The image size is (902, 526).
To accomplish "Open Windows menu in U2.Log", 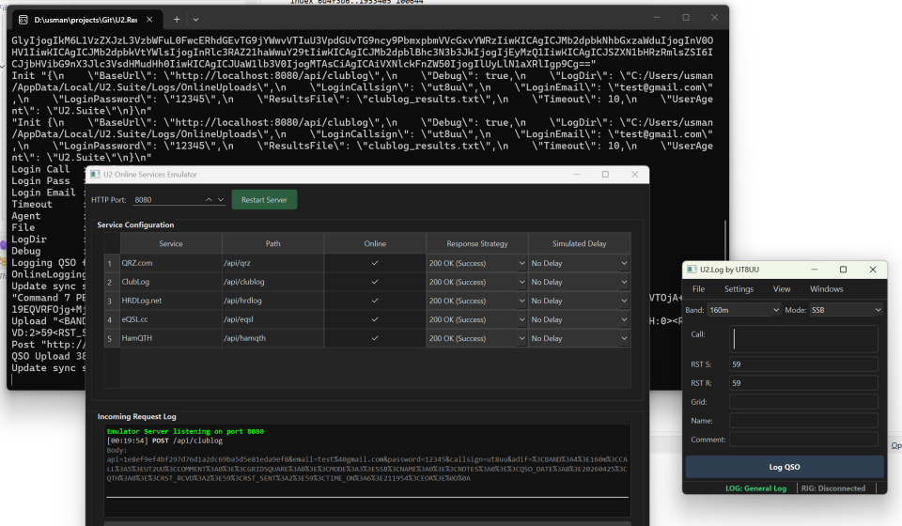I will 826,289.
